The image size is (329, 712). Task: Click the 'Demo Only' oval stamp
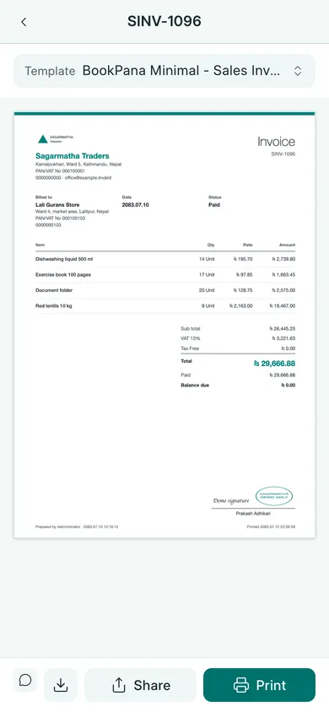tap(274, 496)
